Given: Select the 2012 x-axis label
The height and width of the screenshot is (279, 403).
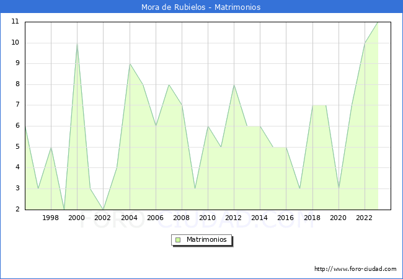Looking at the screenshot, I should [234, 218].
